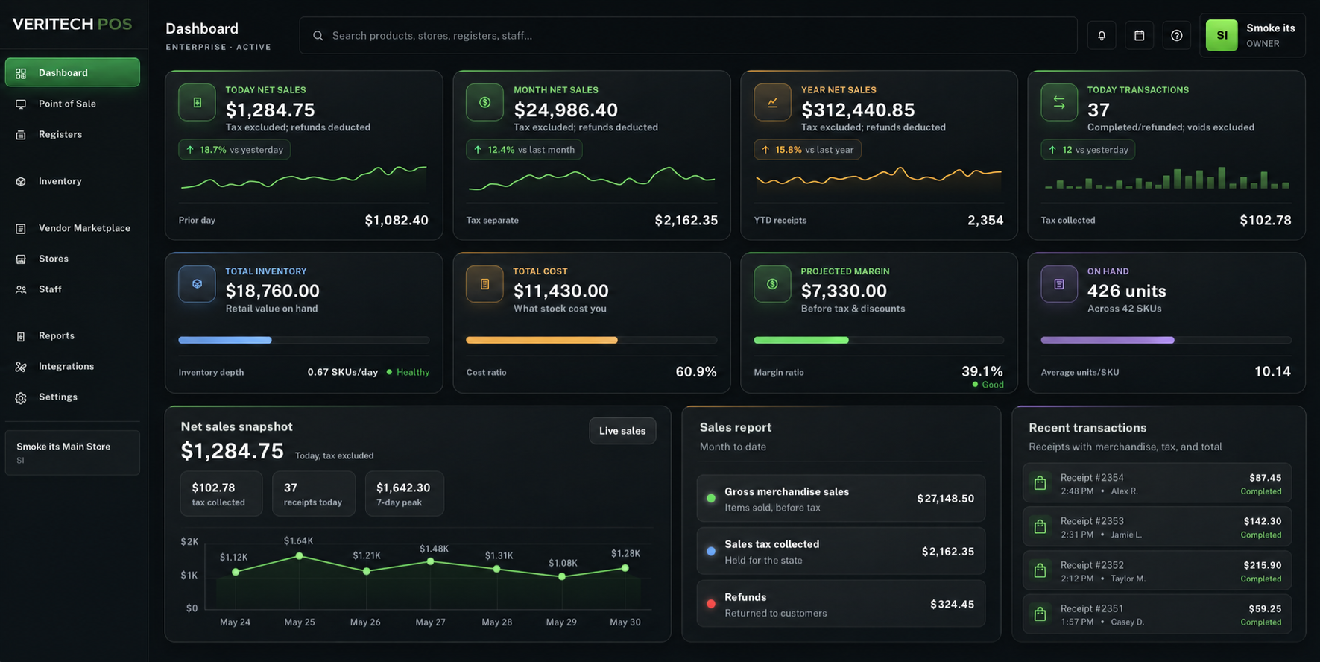Image resolution: width=1320 pixels, height=662 pixels.
Task: Click the On Hand purple progress bar
Action: click(1108, 340)
